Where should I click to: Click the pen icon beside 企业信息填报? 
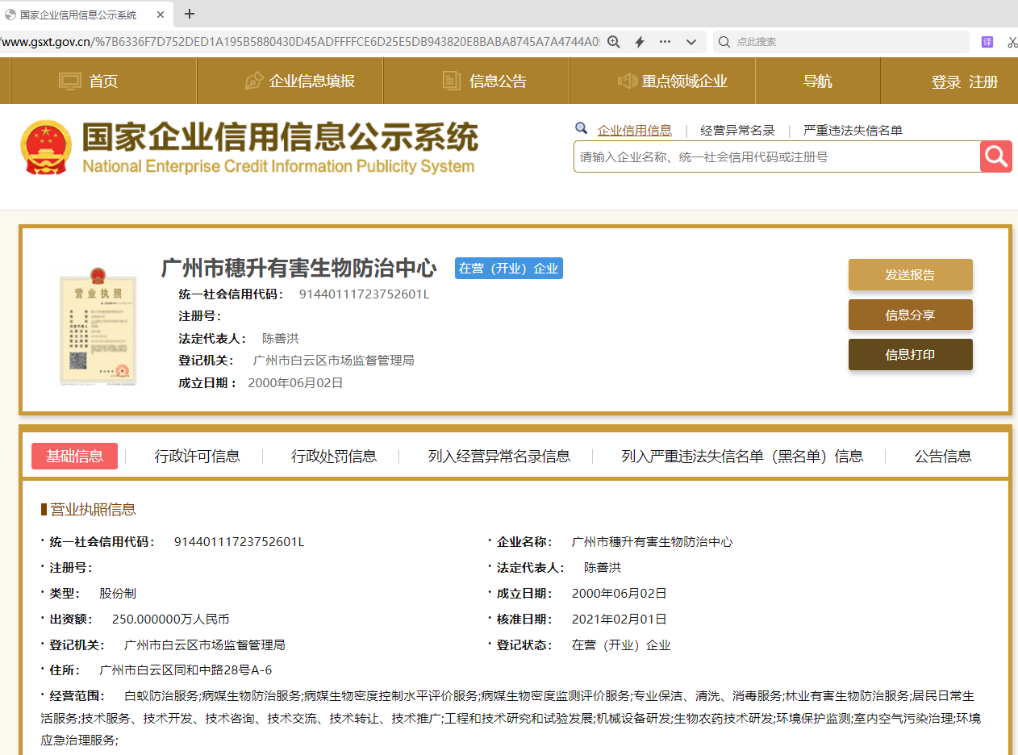pos(254,81)
